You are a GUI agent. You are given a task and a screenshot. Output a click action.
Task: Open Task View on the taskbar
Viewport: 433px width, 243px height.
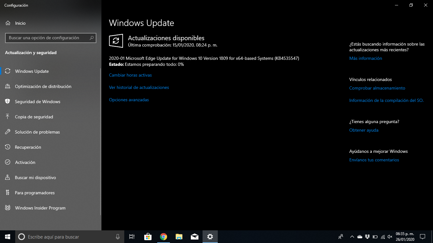(132, 237)
